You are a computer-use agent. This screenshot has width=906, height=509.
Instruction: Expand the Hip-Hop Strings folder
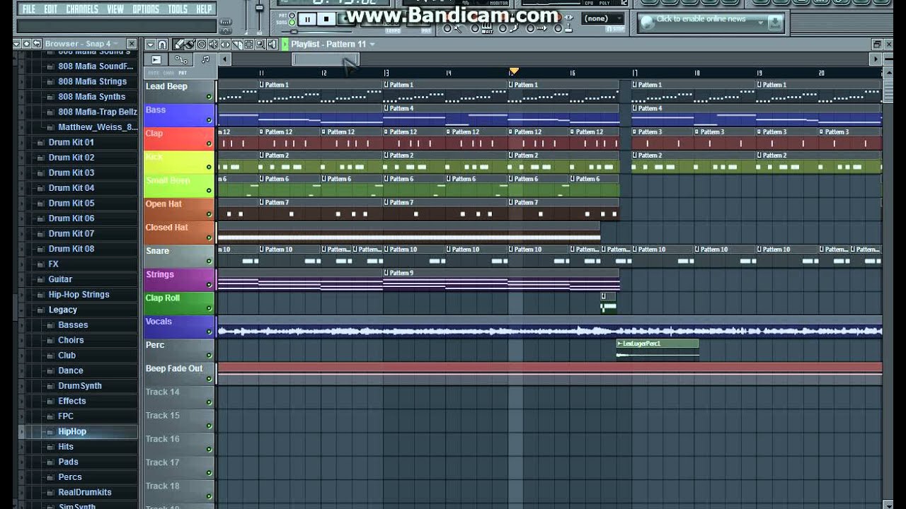[79, 294]
